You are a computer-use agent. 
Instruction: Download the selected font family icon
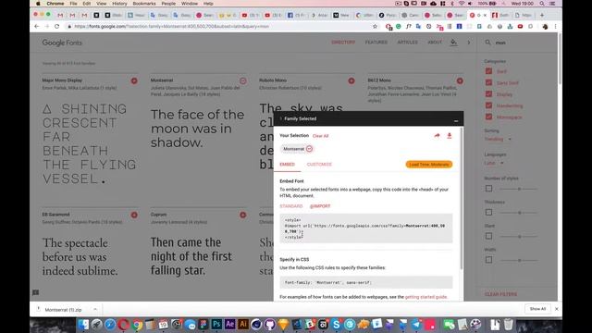click(x=450, y=136)
